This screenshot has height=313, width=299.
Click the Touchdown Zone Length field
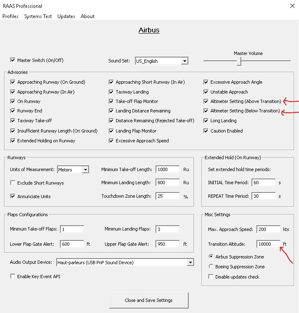point(168,196)
